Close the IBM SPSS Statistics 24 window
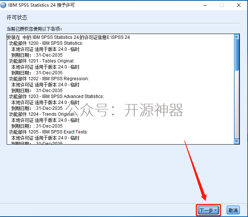248x217 pixels. (239, 5)
